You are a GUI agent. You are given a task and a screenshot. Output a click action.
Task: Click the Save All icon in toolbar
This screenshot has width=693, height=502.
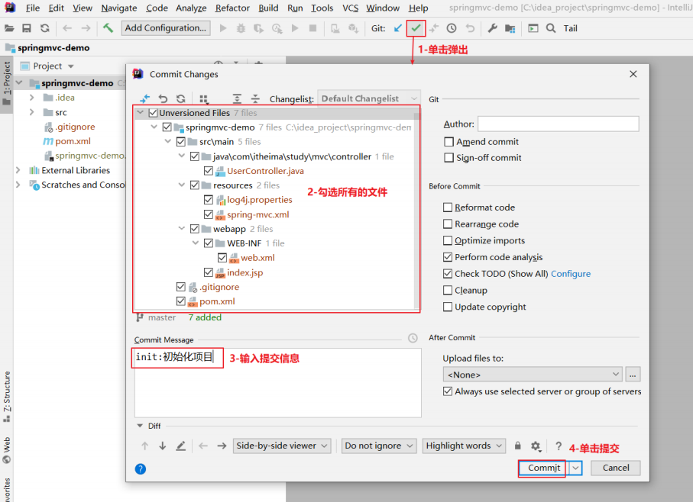pos(27,28)
